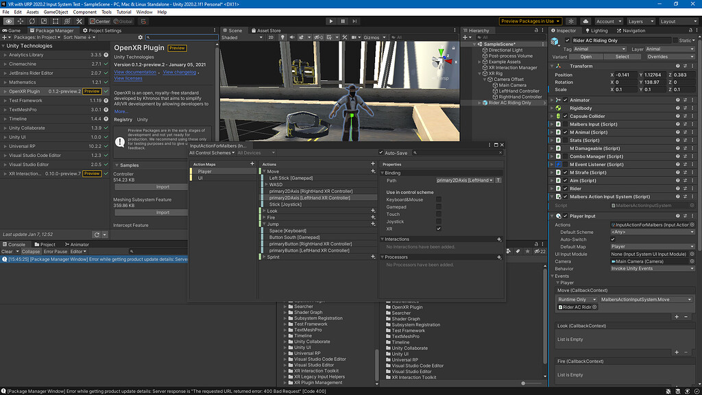Open the All Devices dropdown
The height and width of the screenshot is (395, 702).
pos(256,152)
